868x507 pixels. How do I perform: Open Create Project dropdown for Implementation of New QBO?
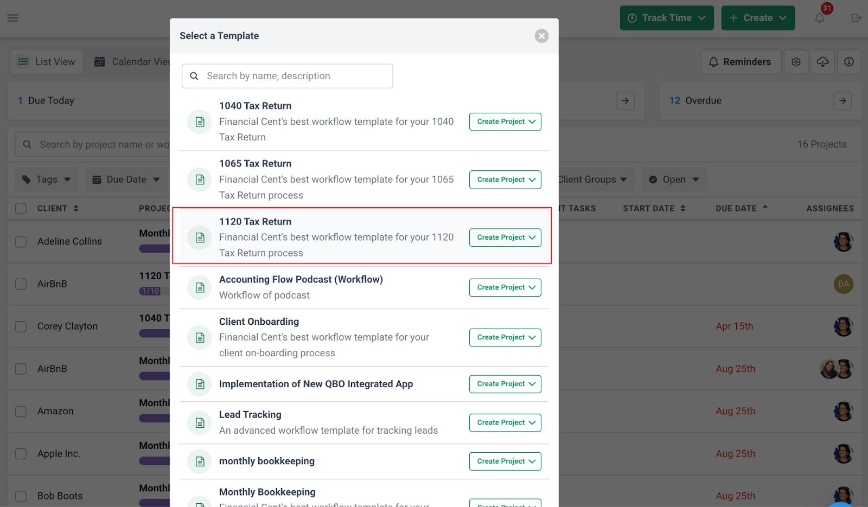(505, 384)
